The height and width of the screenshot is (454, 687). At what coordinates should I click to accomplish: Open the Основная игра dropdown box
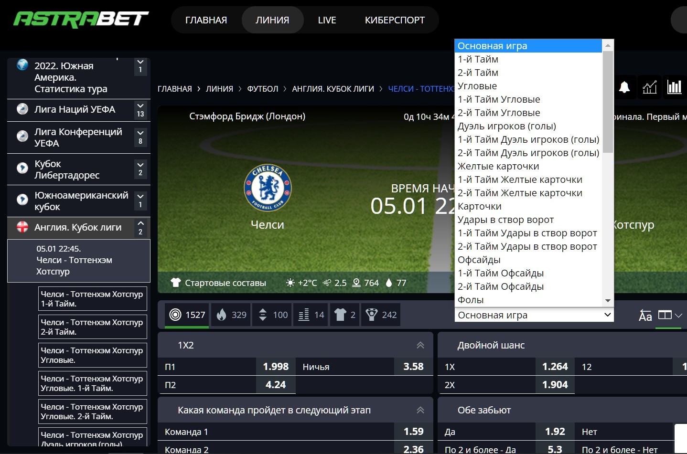click(534, 315)
